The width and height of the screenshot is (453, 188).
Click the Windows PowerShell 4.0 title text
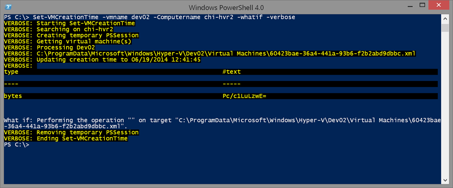click(x=226, y=7)
